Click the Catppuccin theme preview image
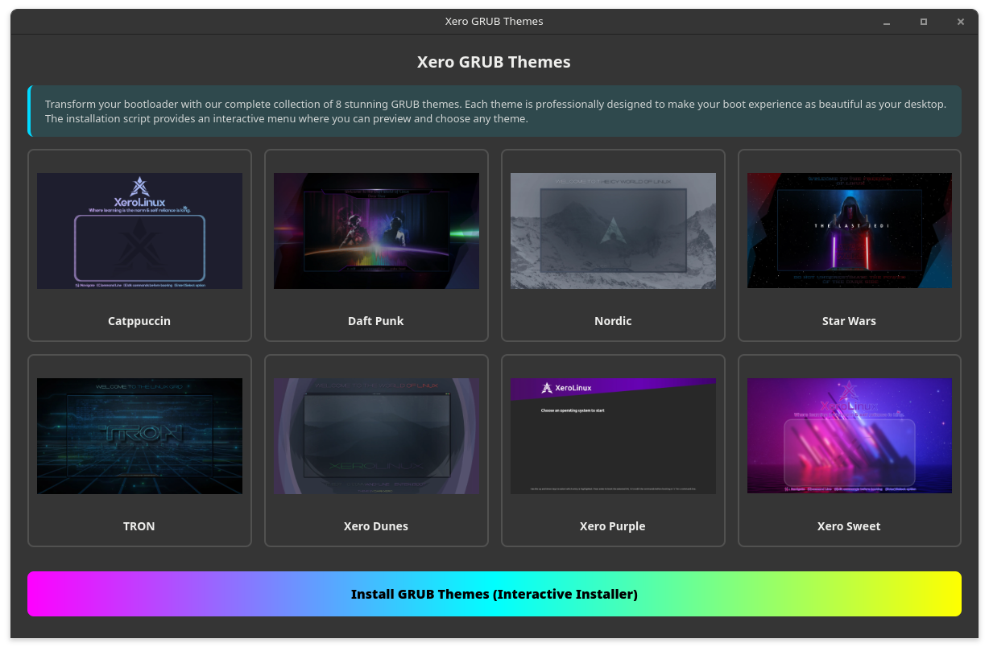Image resolution: width=989 pixels, height=651 pixels. (x=139, y=231)
